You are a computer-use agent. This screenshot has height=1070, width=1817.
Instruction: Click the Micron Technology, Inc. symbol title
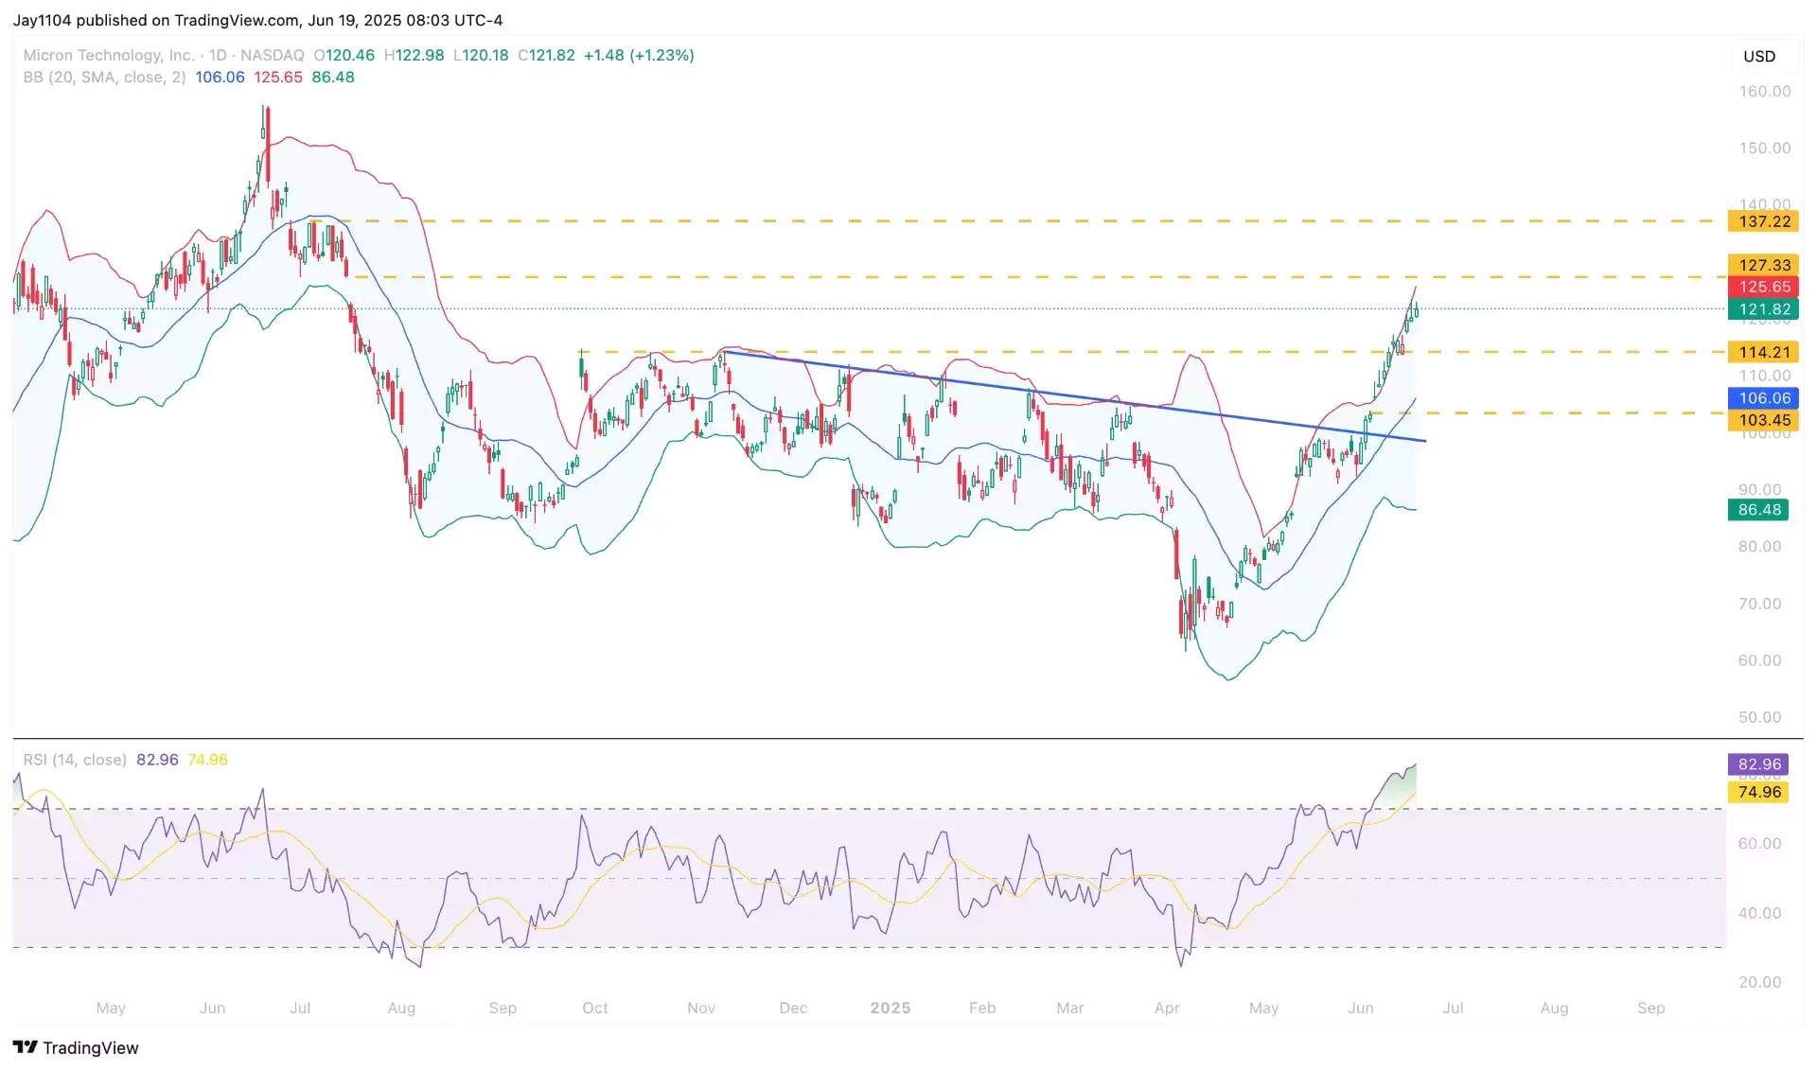click(x=109, y=56)
